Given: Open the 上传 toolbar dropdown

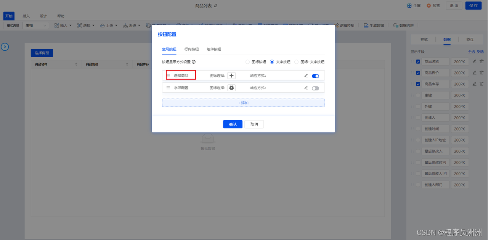Looking at the screenshot, I should coord(109,26).
